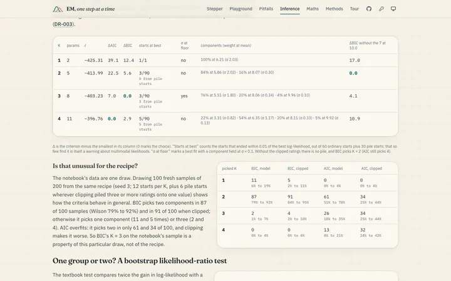
Task: Click '0 from pile starts' note
Action: point(150,81)
